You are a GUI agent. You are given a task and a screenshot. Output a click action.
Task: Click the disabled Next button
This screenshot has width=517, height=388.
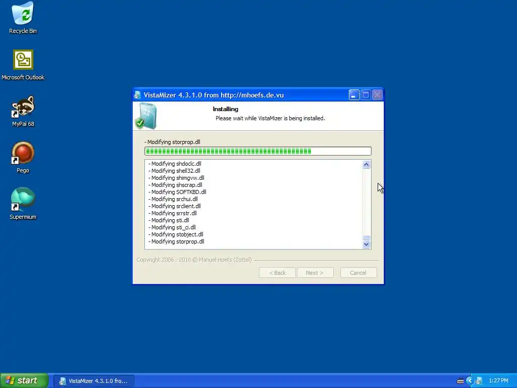pos(315,273)
